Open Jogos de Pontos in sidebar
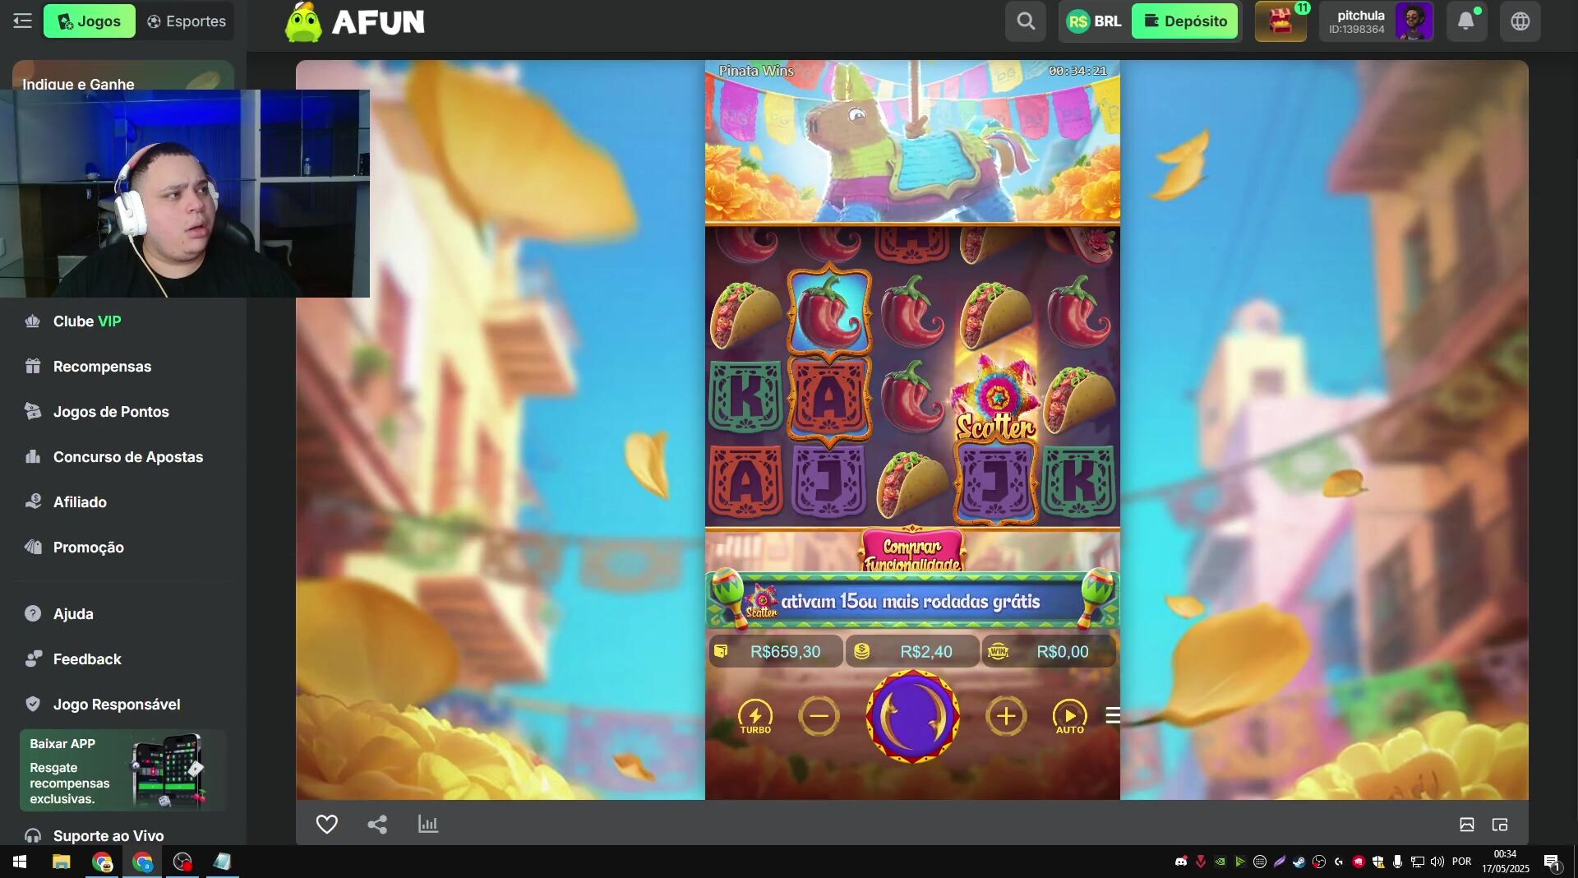This screenshot has width=1578, height=878. coord(111,412)
